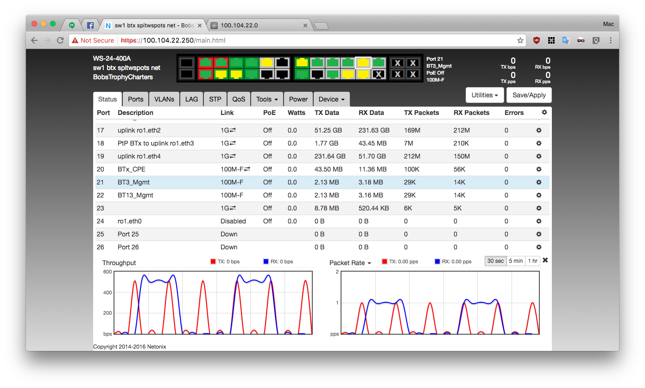Expand the Tools tab menu
The width and height of the screenshot is (645, 388).
[266, 99]
